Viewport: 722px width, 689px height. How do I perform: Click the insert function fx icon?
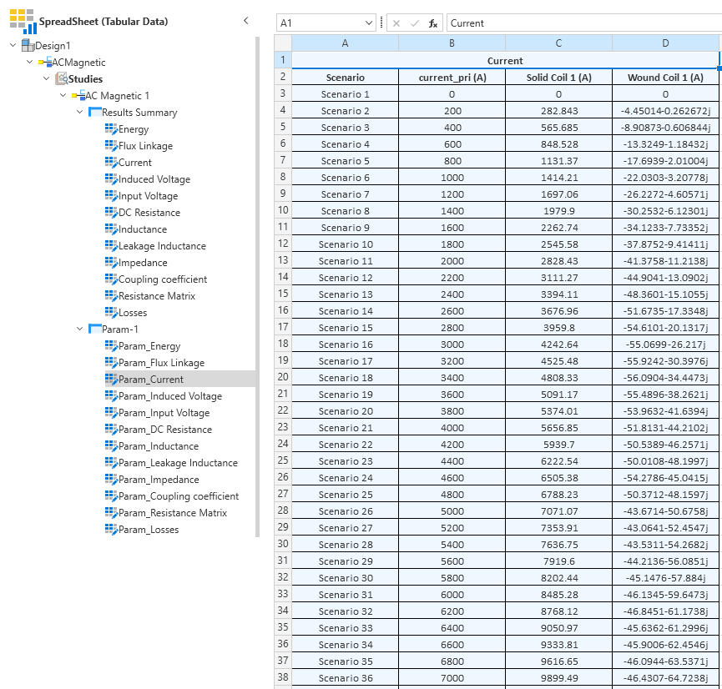click(433, 23)
